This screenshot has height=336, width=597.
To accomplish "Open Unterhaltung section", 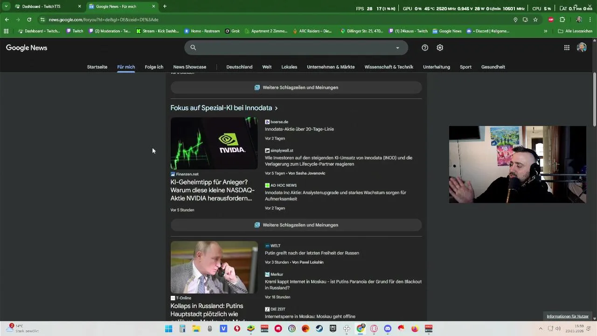I will [x=437, y=67].
